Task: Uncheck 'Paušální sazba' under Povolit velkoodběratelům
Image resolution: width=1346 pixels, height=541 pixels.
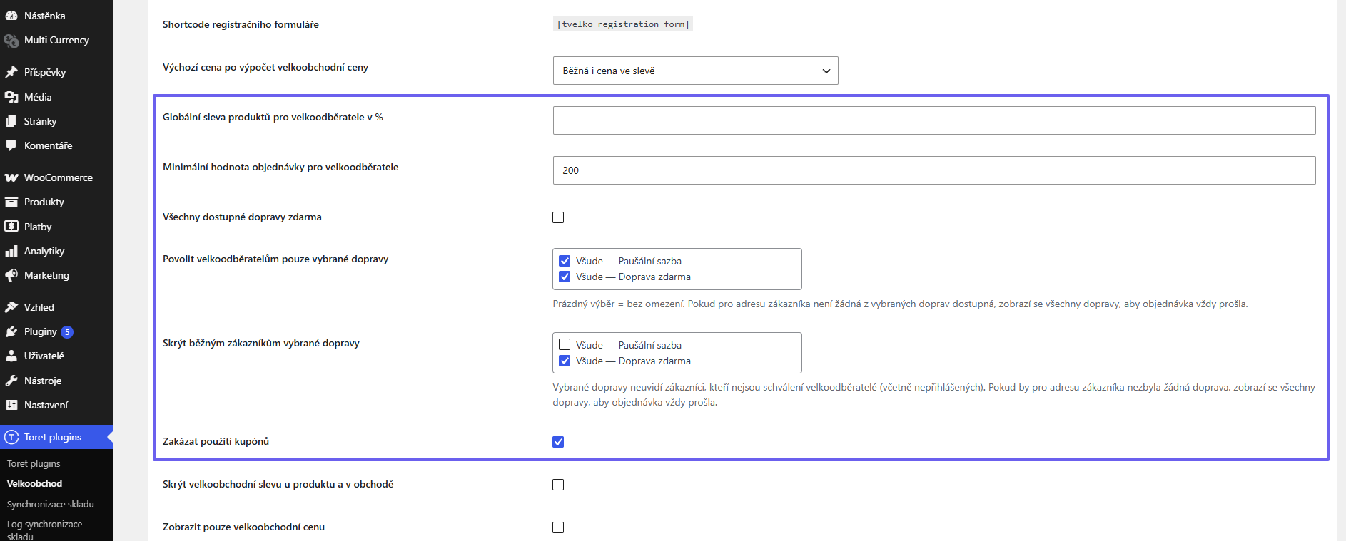Action: point(565,261)
